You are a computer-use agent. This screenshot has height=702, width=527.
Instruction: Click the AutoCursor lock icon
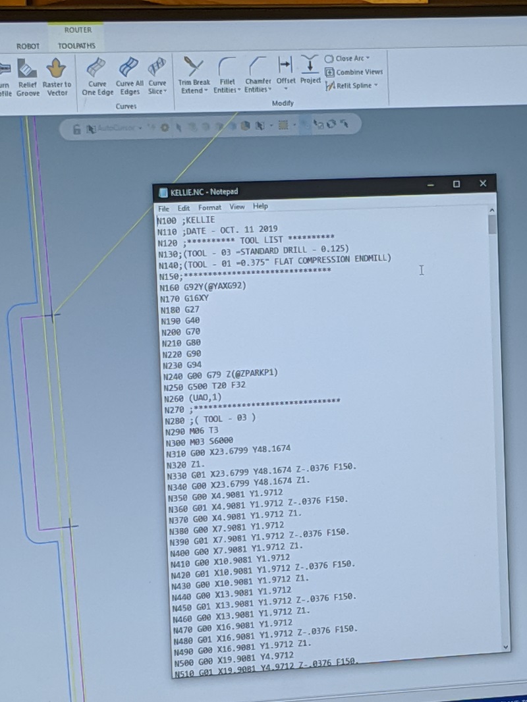[x=77, y=129]
